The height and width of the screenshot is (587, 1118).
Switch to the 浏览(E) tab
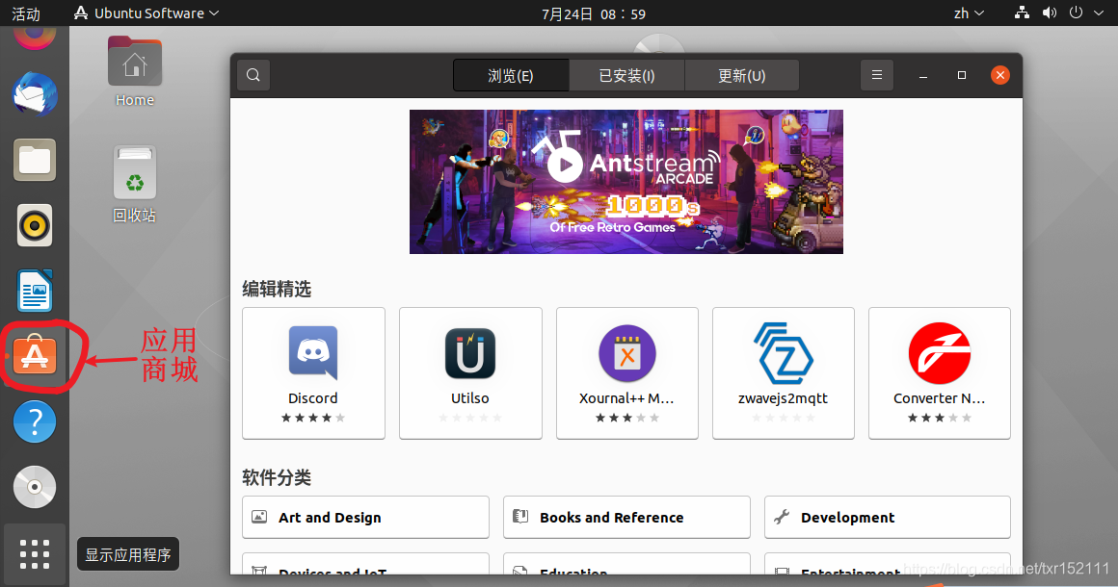click(x=511, y=75)
